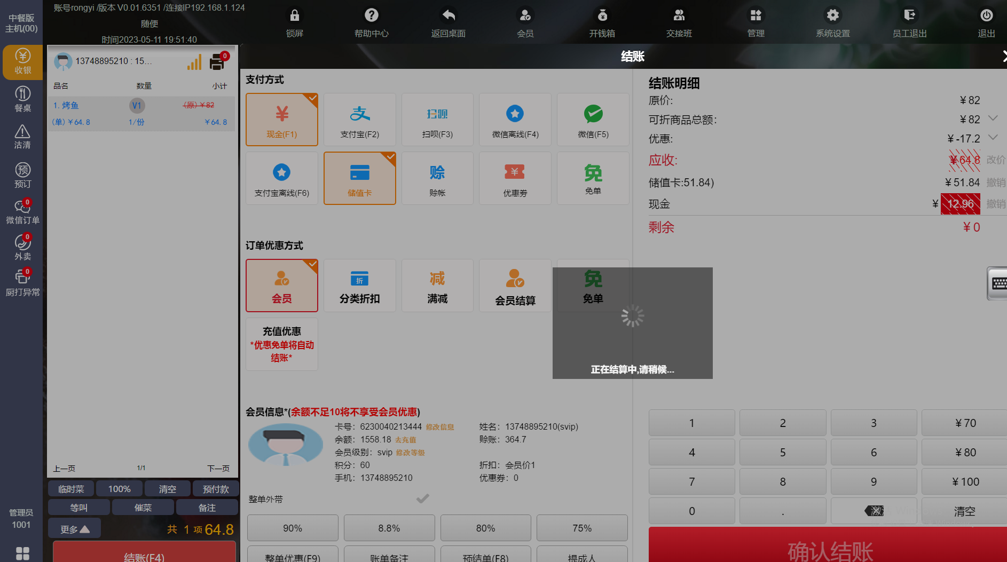Screen dimensions: 1007x562
Task: Open the help center (帮助中心) icon
Action: point(371,15)
